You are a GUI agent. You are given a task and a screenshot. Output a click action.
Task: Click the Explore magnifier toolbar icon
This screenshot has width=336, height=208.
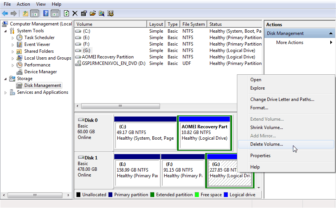[102, 13]
